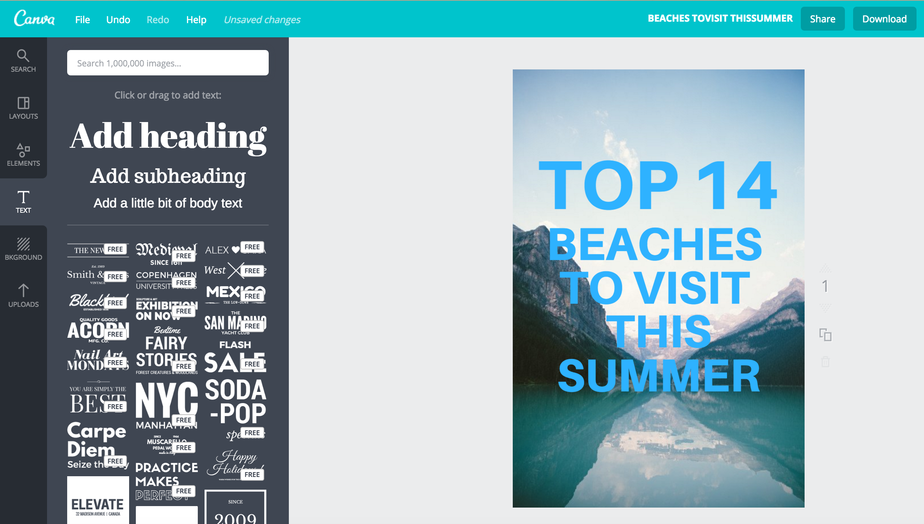Select the Mexico Low-Down text template

tap(235, 295)
